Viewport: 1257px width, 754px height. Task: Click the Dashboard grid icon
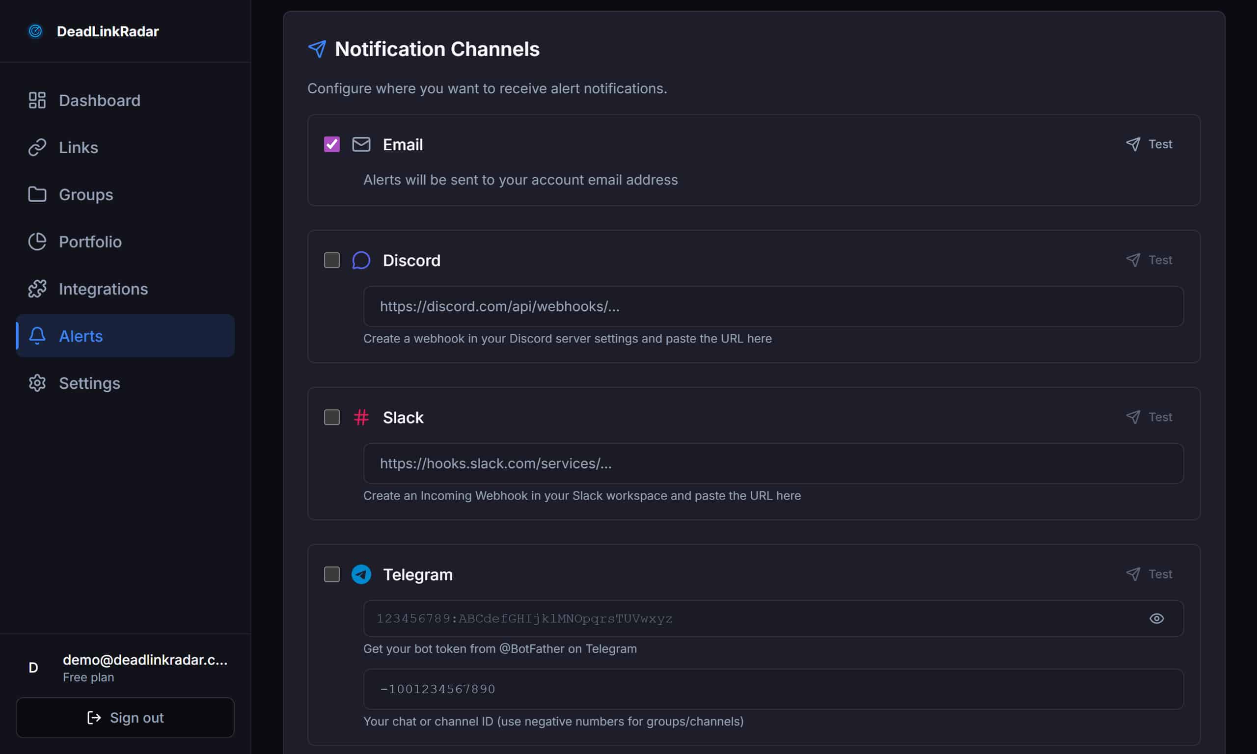[x=37, y=100]
